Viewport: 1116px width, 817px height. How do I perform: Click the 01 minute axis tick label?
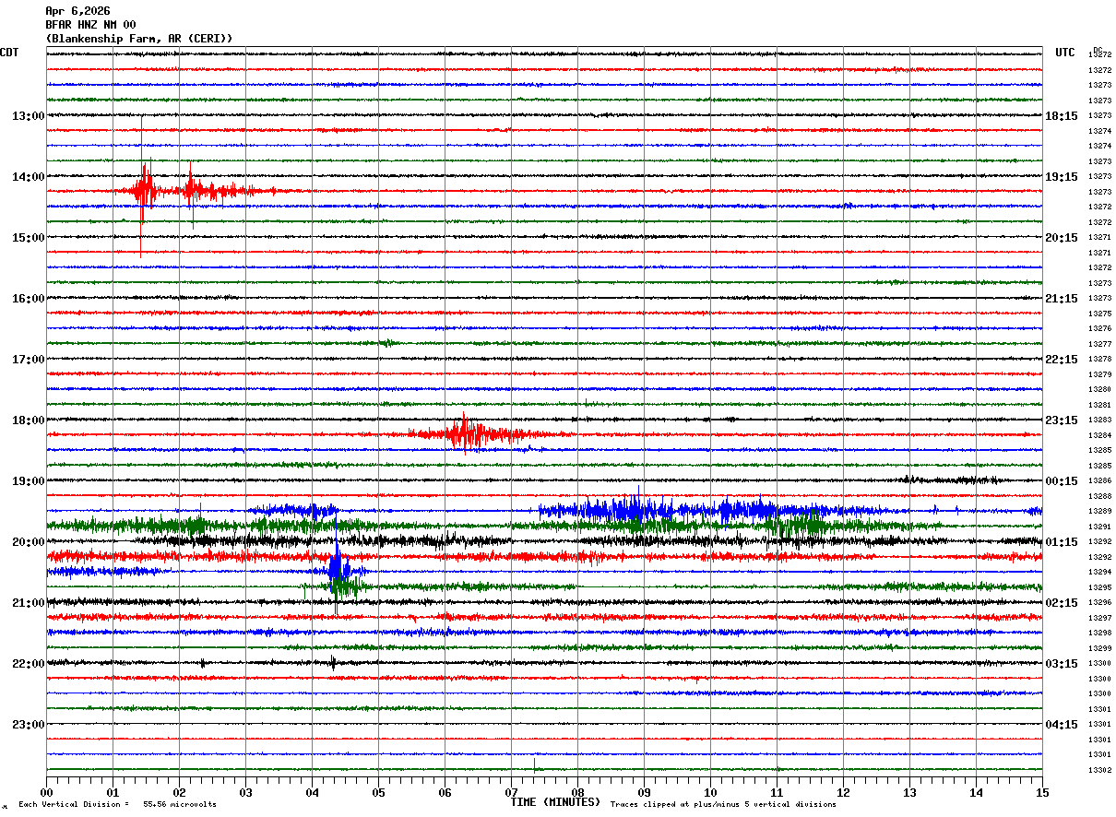tap(113, 793)
